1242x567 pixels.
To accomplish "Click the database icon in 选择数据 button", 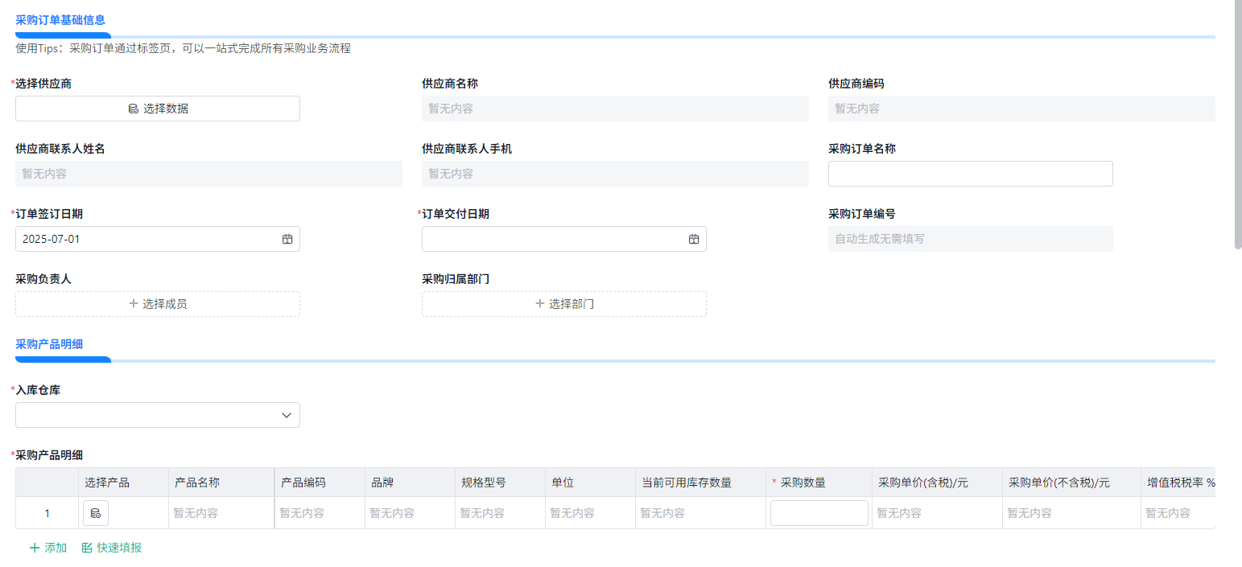I will (x=134, y=109).
